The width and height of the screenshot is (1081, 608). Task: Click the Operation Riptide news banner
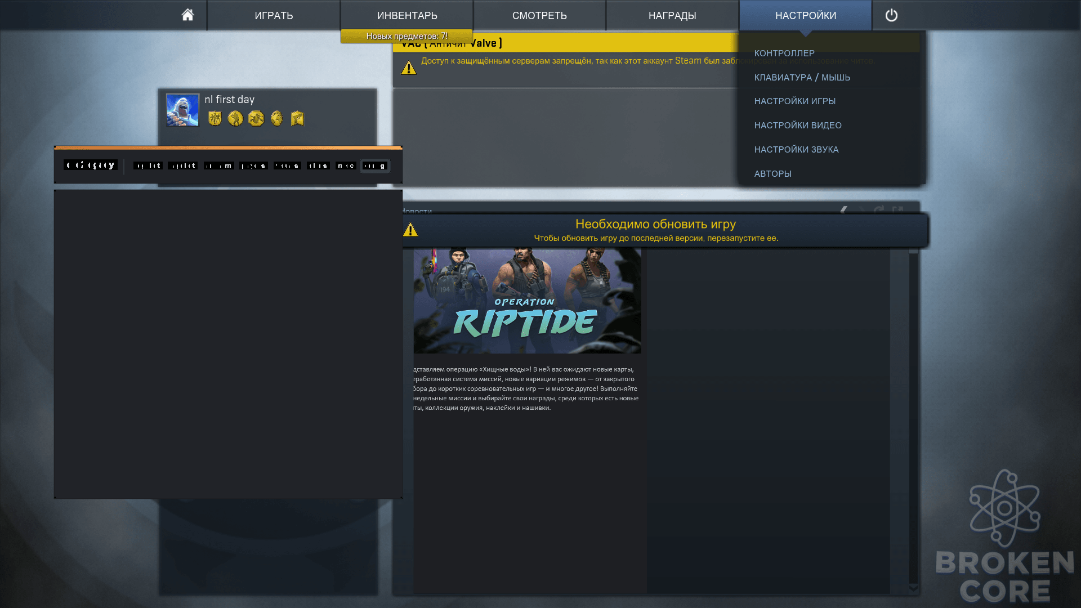[527, 301]
